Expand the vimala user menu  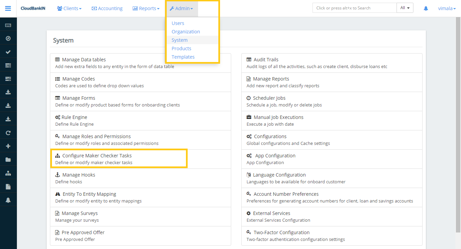[x=446, y=8]
